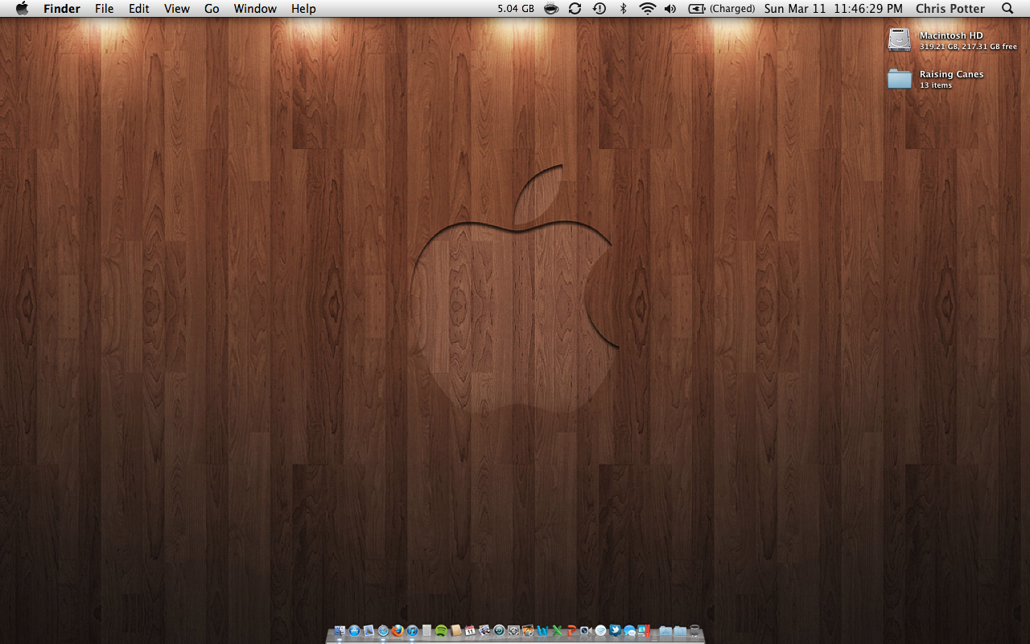The image size is (1030, 644).
Task: Open the Apple menu
Action: pyautogui.click(x=22, y=9)
